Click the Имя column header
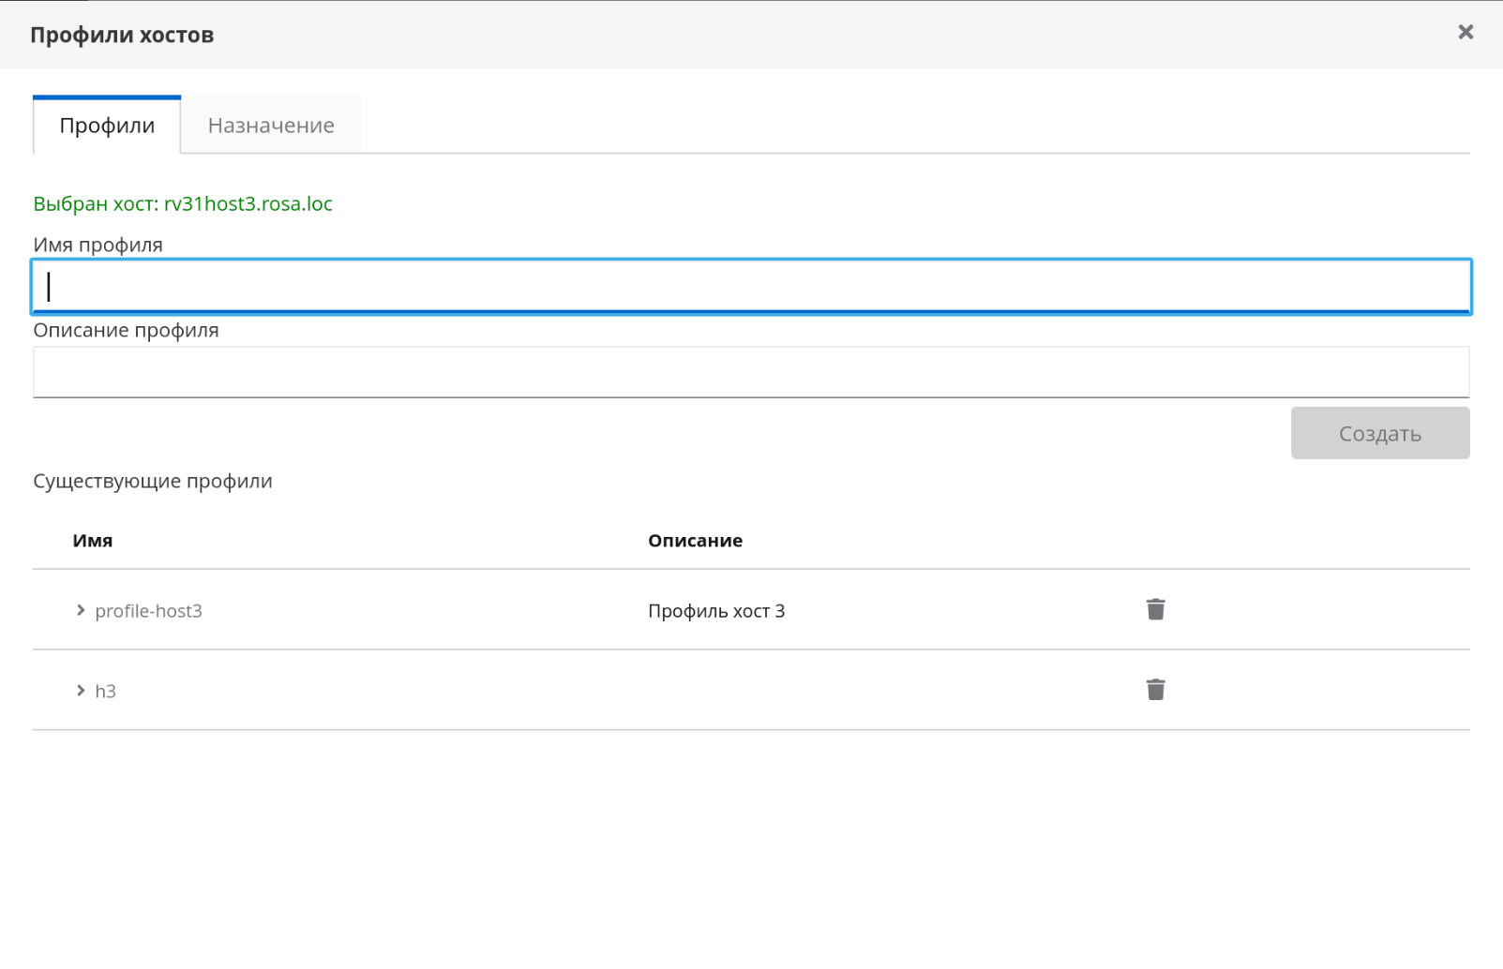Image resolution: width=1503 pixels, height=969 pixels. [93, 541]
